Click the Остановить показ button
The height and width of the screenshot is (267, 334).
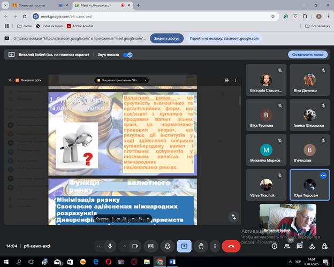307,55
